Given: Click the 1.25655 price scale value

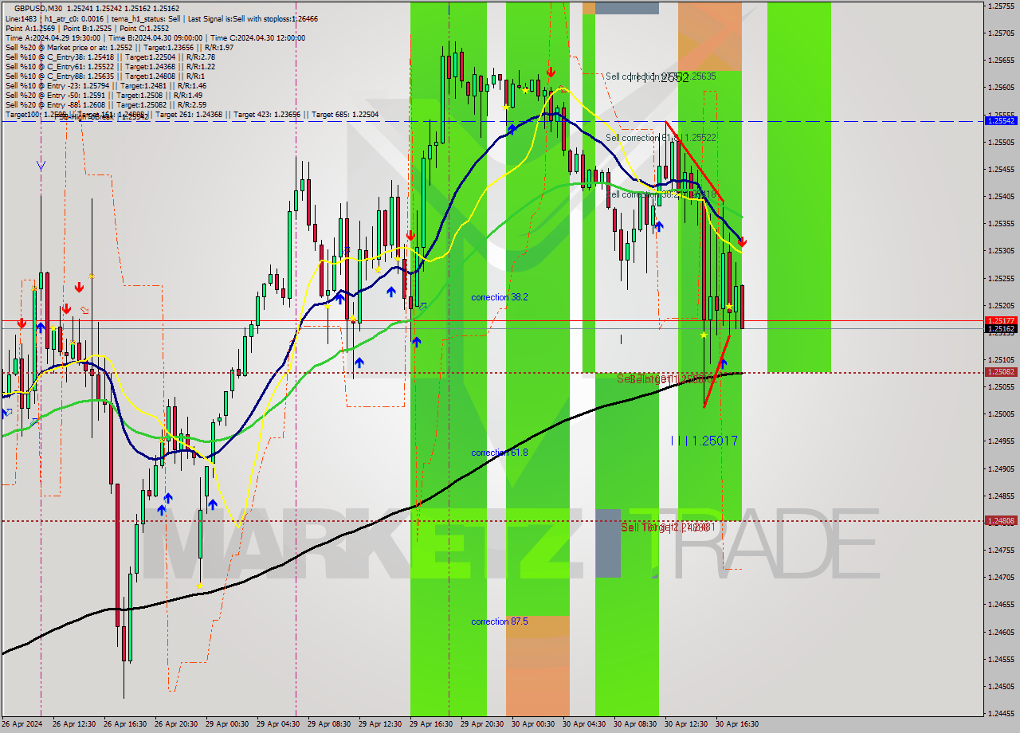Looking at the screenshot, I should click(x=1001, y=60).
